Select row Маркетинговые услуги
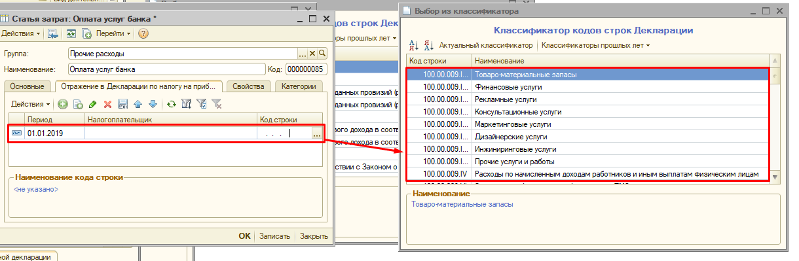 (589, 124)
